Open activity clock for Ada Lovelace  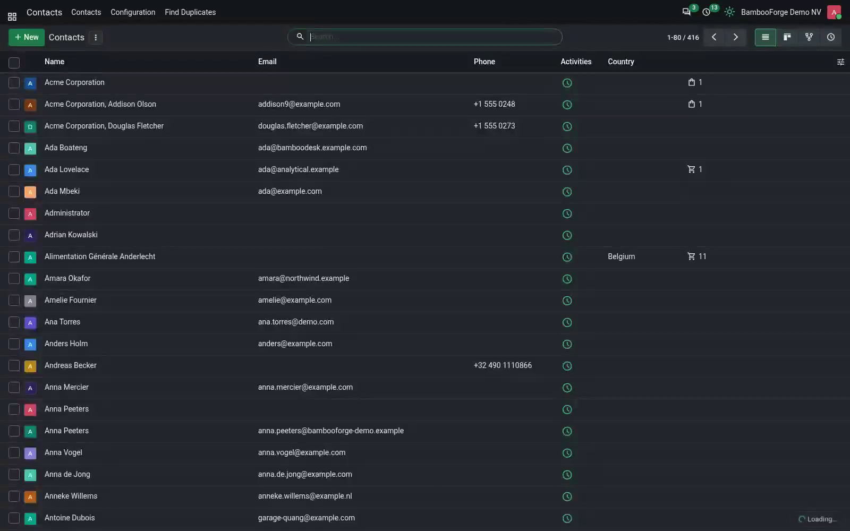tap(567, 170)
